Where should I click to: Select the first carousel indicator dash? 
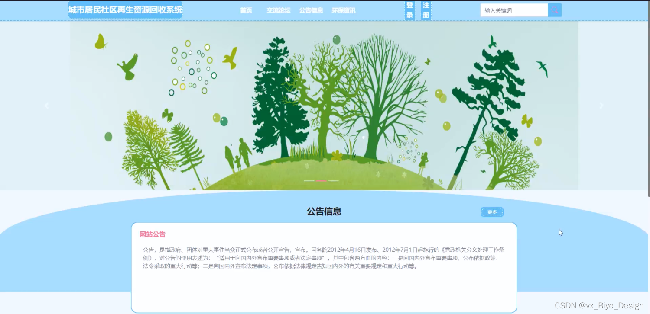(309, 180)
